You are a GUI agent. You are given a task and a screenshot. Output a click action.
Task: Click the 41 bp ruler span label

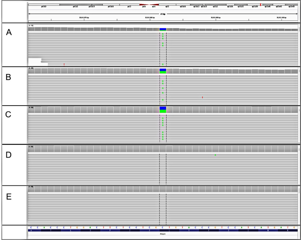(x=163, y=13)
